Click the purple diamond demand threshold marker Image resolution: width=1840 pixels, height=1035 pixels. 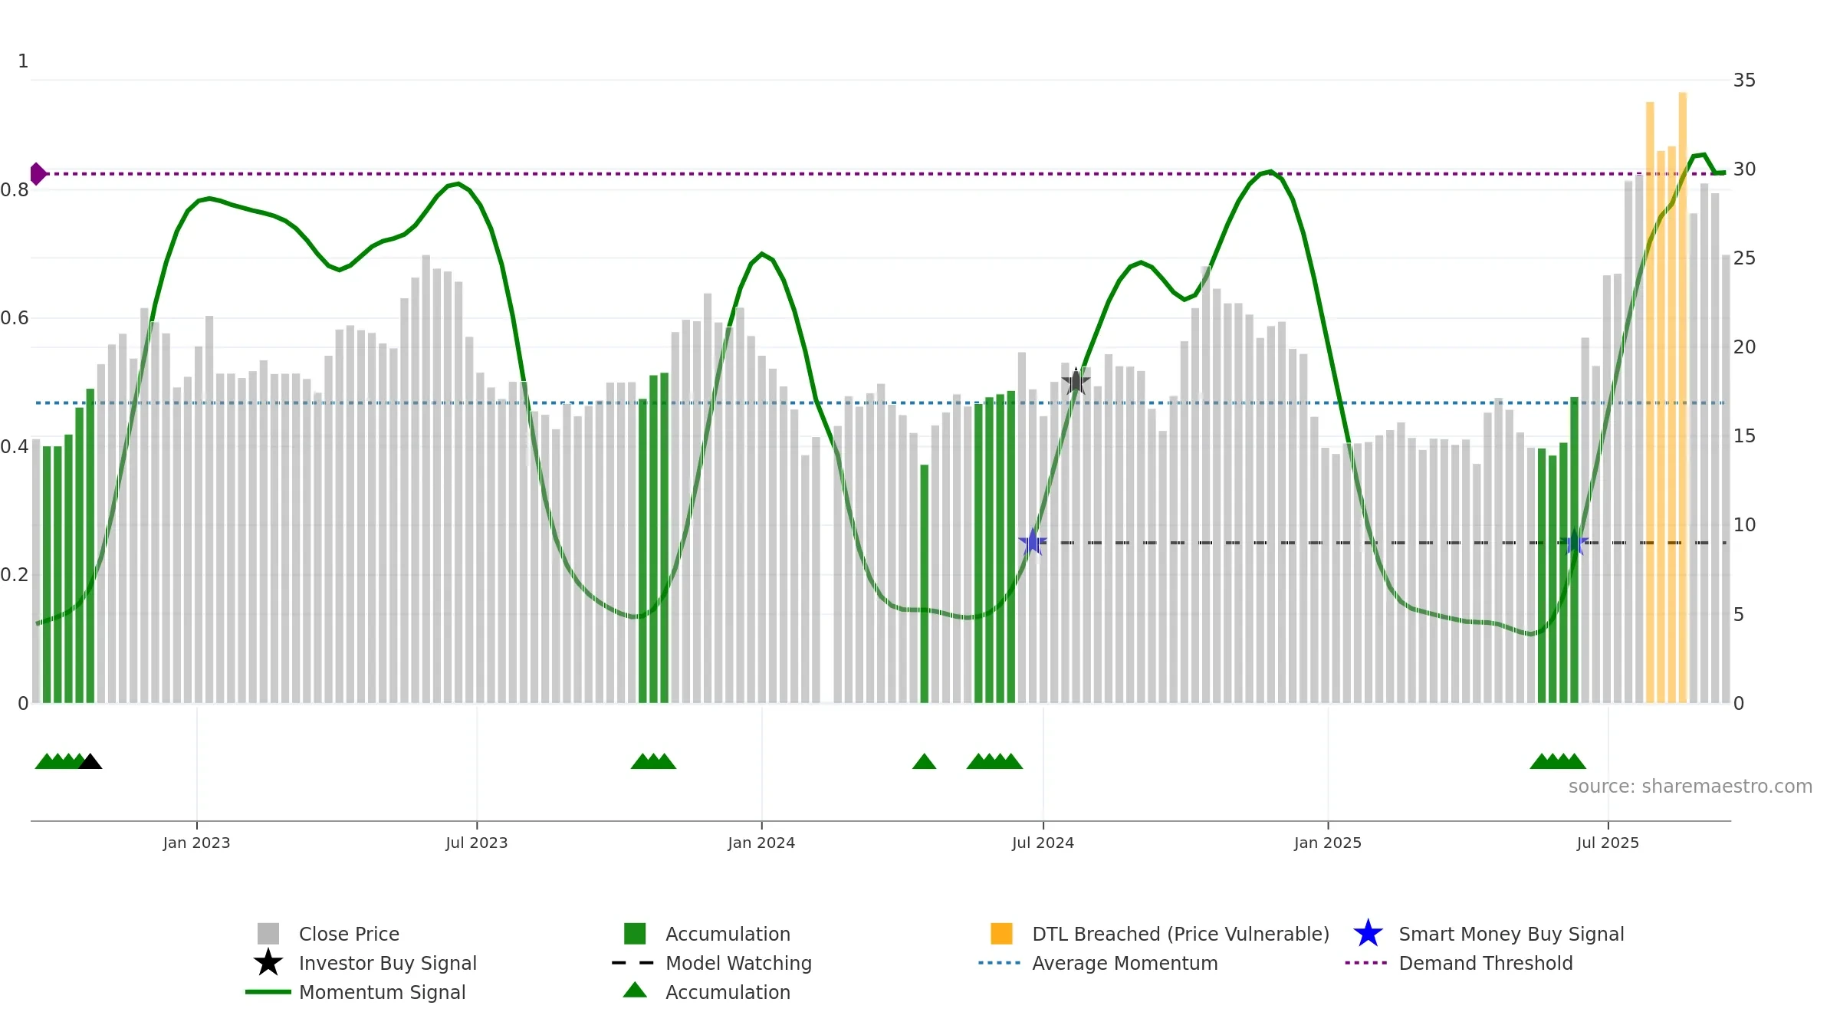tap(38, 174)
